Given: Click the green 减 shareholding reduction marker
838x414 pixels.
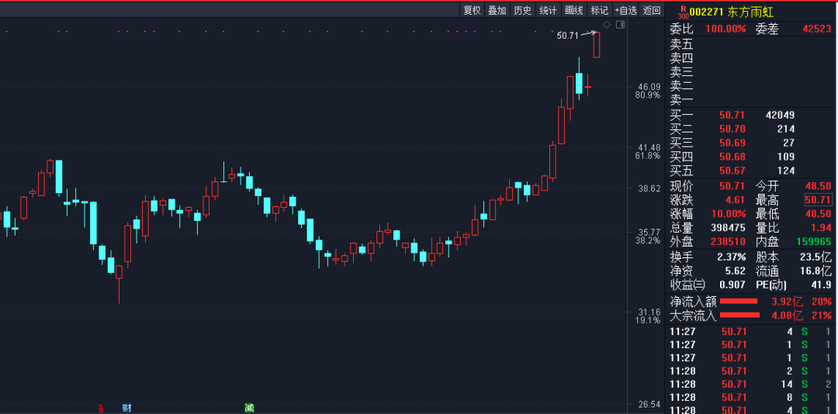Looking at the screenshot, I should coord(249,409).
